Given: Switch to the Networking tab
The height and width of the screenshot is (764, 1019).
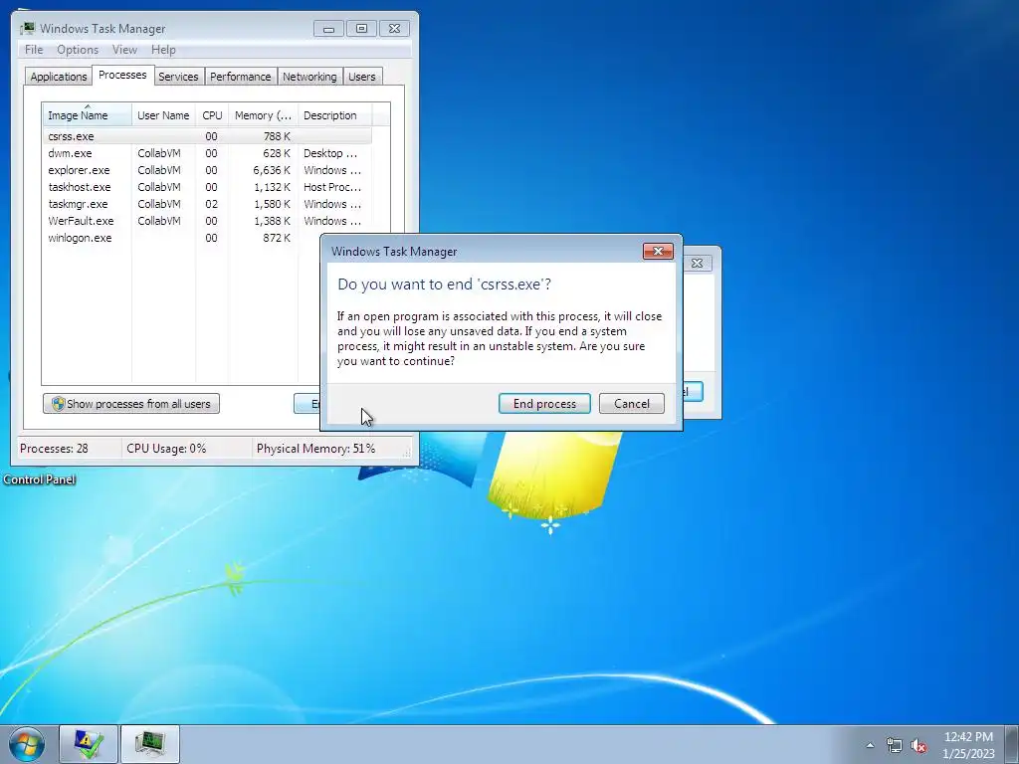Looking at the screenshot, I should pos(309,77).
